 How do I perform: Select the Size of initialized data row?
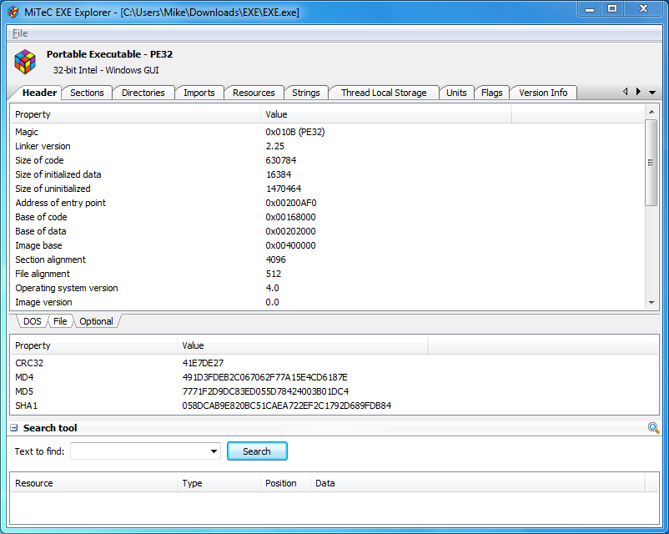(327, 174)
